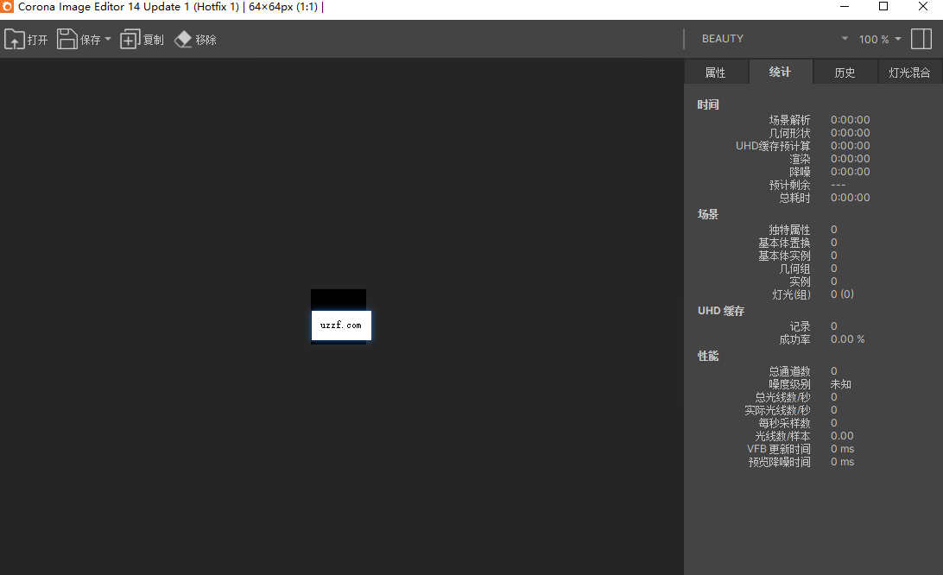Expand the Save dropdown arrow

click(106, 38)
